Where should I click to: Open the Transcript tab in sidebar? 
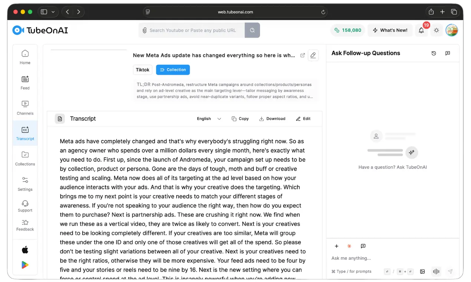coord(25,133)
